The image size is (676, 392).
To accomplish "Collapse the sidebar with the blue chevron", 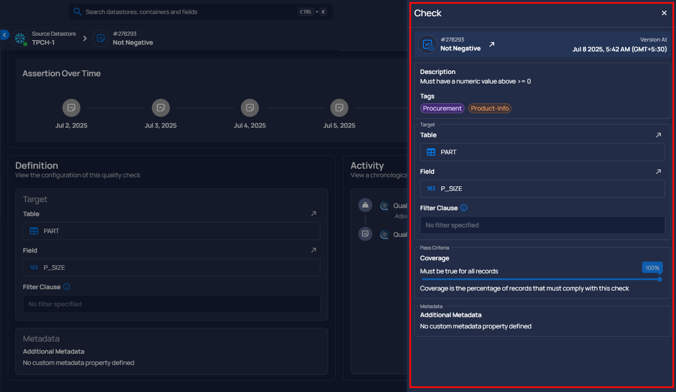I will click(5, 35).
